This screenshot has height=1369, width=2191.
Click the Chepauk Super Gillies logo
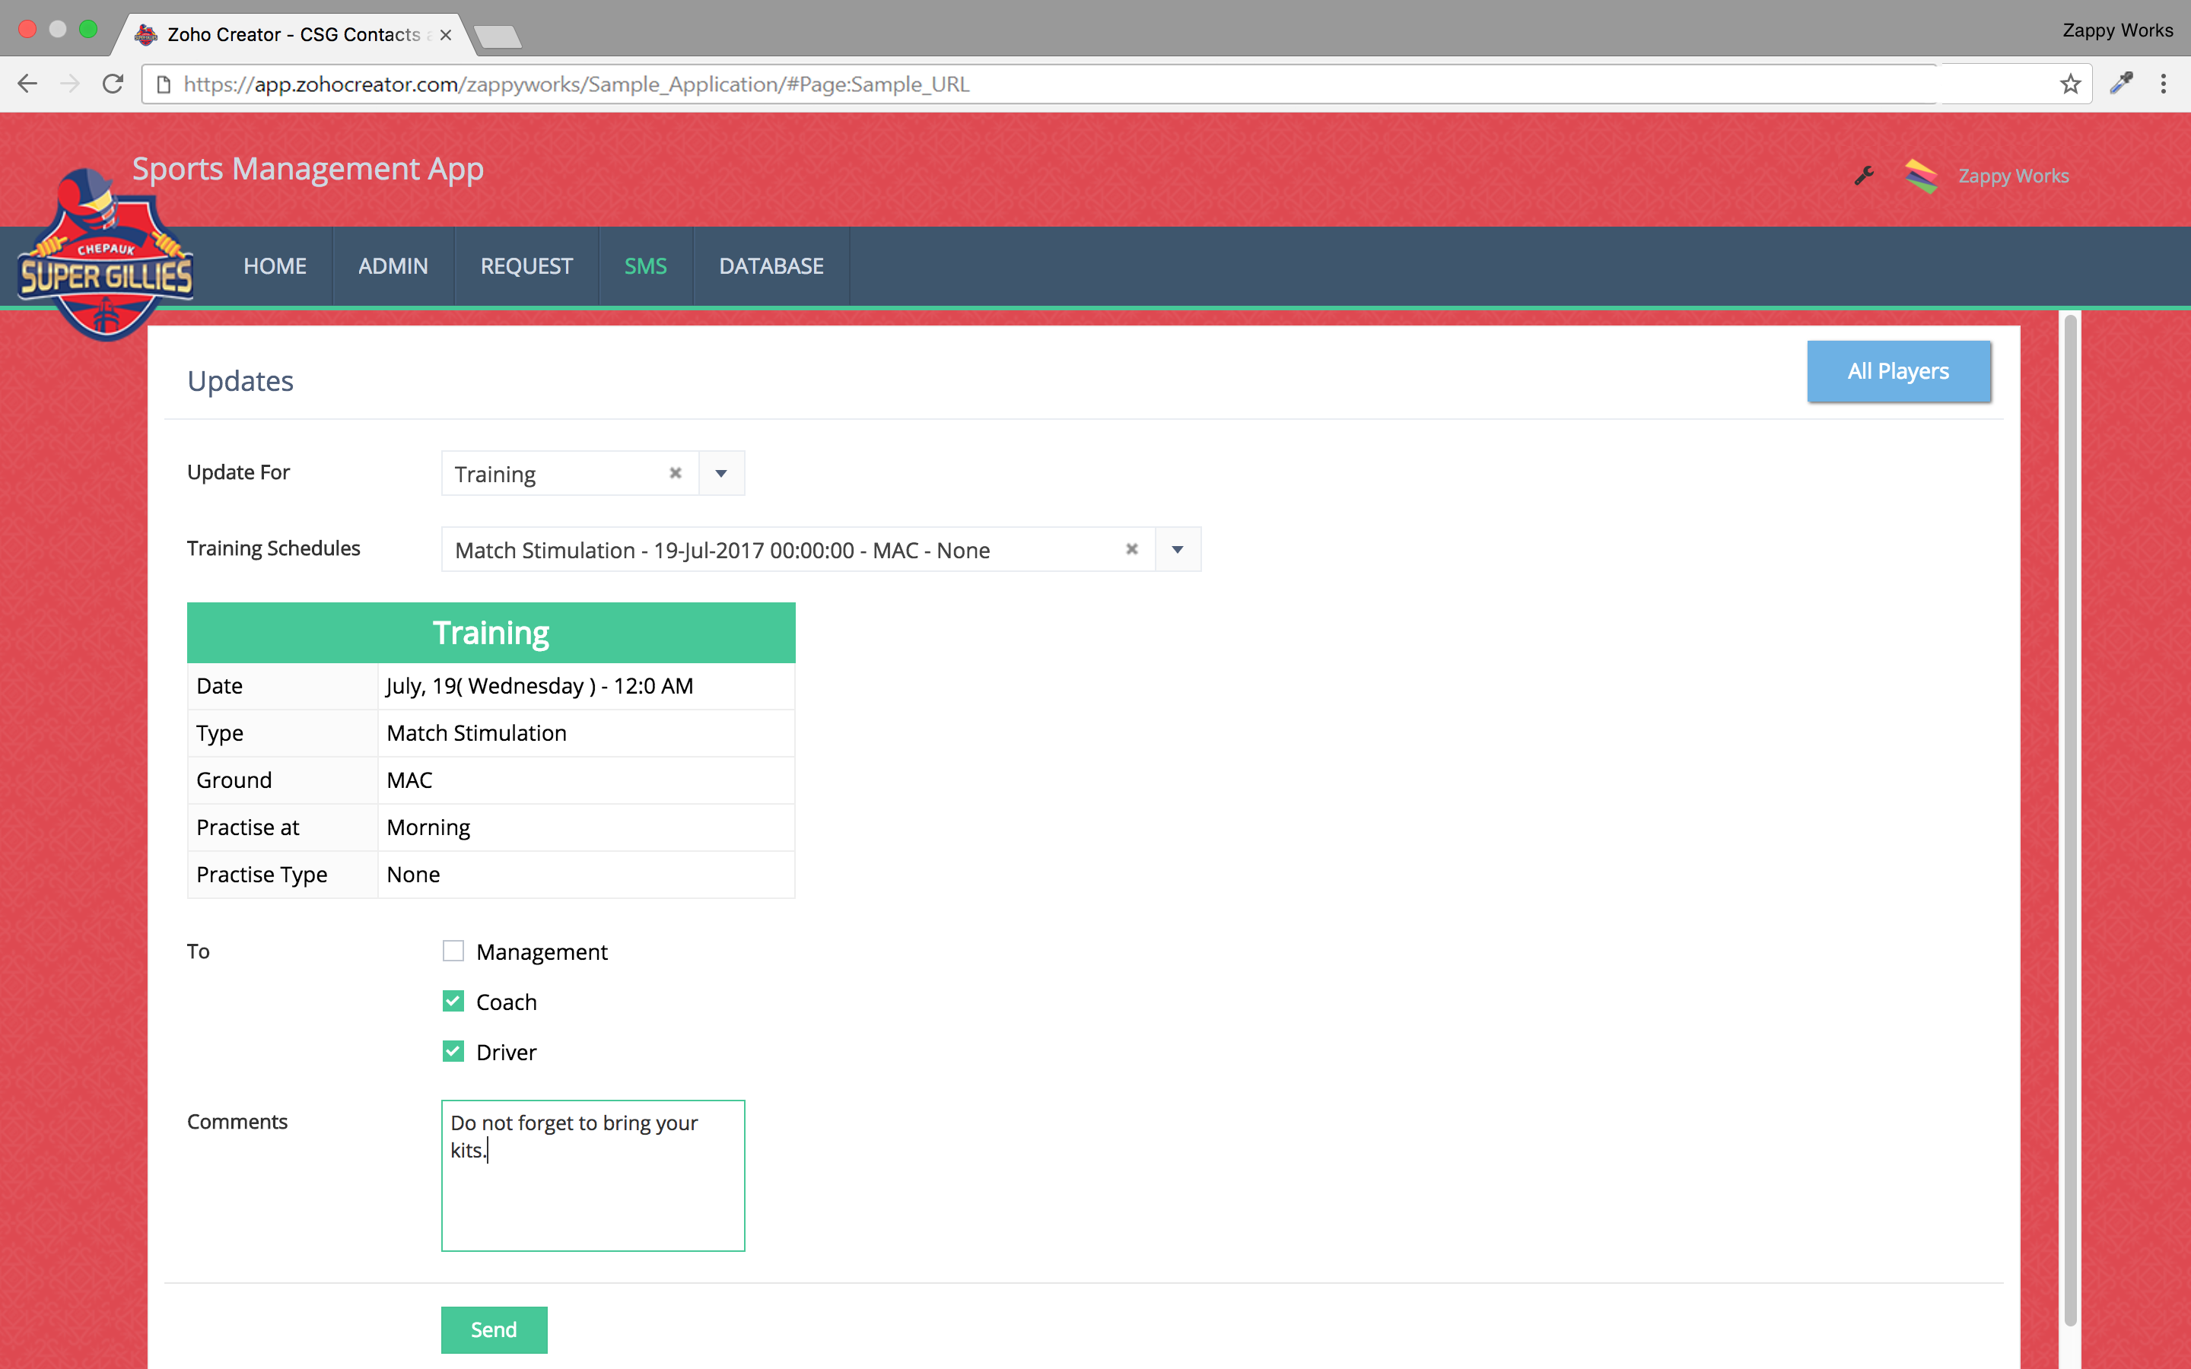coord(106,256)
